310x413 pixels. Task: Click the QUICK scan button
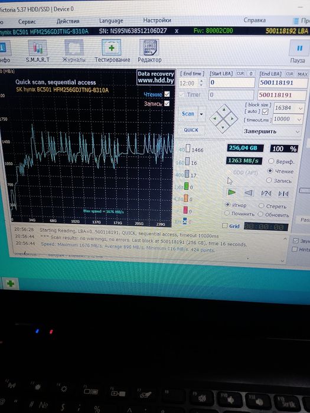coord(191,130)
